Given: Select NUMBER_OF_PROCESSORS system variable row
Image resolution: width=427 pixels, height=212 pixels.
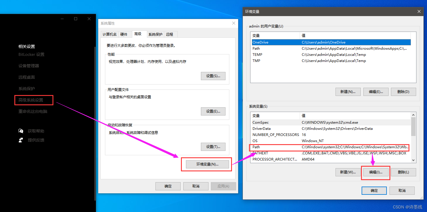Looking at the screenshot, I should 331,135.
